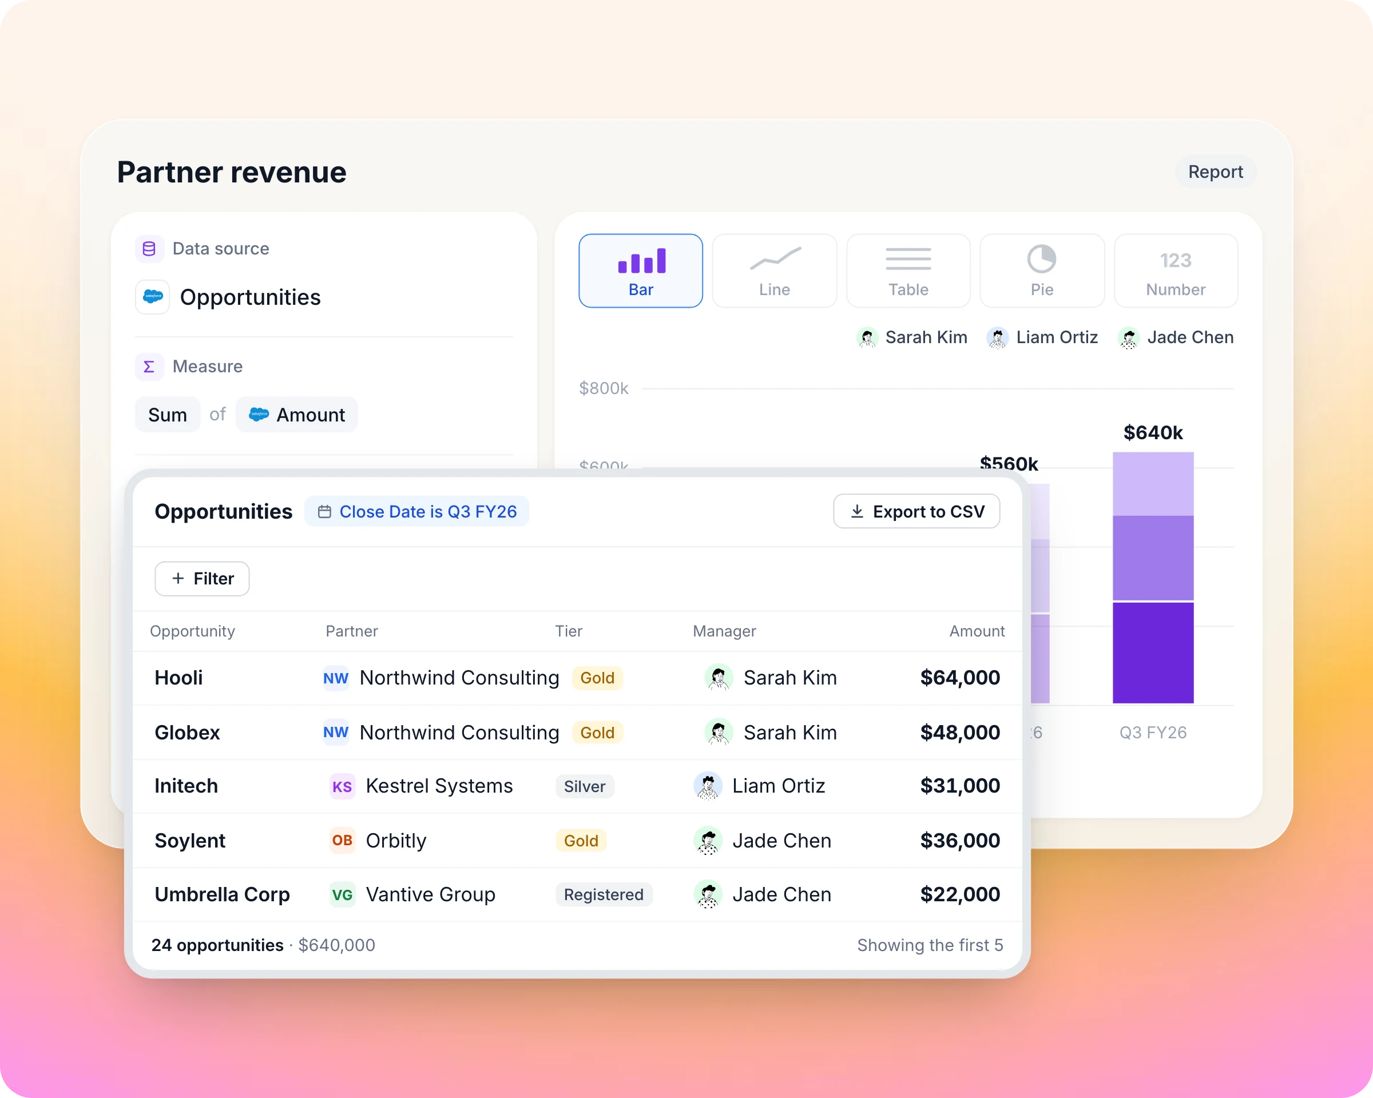
Task: Click Jade Chen's avatar in chart legend
Action: click(x=1129, y=337)
